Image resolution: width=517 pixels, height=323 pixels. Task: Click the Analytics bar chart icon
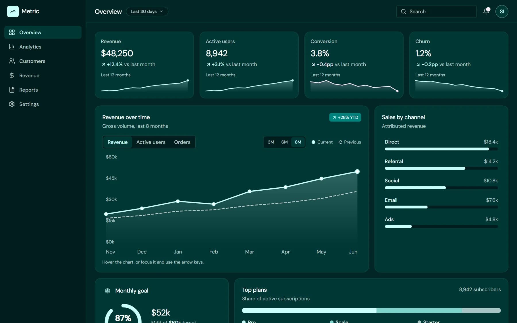[12, 47]
